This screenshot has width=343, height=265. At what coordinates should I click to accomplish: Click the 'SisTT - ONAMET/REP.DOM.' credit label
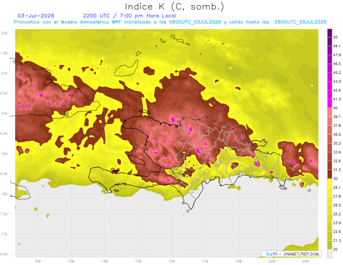pos(291,254)
